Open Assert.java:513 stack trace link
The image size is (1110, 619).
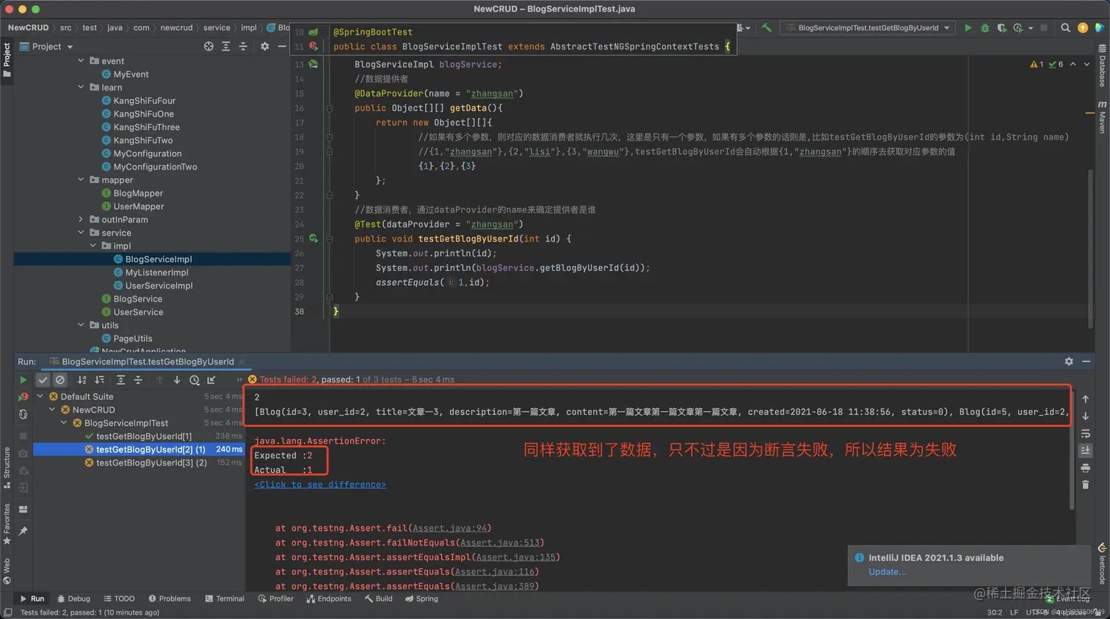500,543
